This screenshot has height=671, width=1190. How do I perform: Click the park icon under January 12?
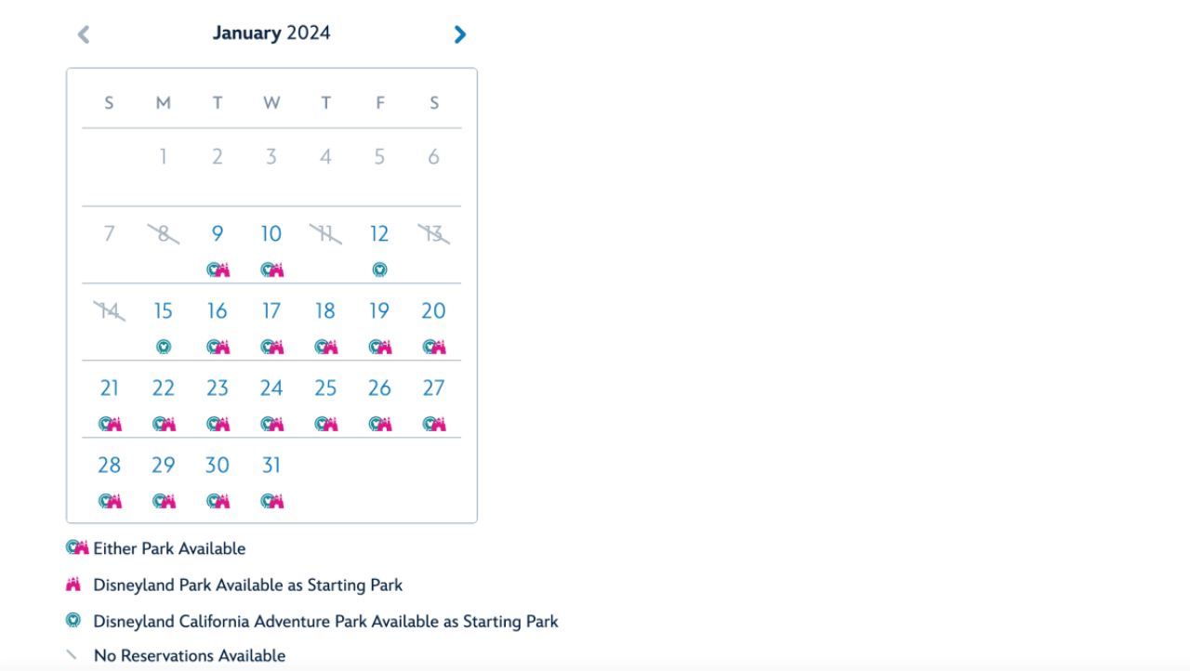point(379,270)
